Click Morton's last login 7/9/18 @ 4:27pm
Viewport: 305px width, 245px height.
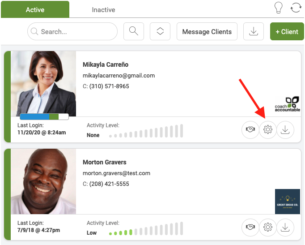point(38,230)
